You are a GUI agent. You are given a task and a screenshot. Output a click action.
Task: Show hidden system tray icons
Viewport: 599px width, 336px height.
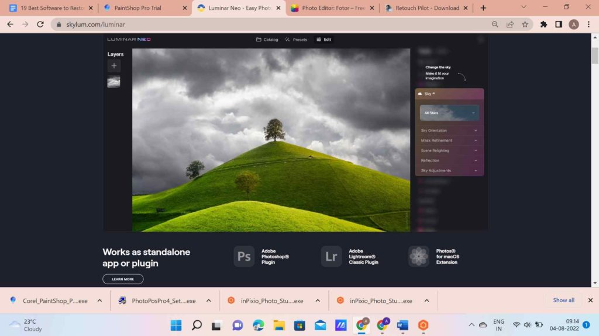(x=471, y=325)
